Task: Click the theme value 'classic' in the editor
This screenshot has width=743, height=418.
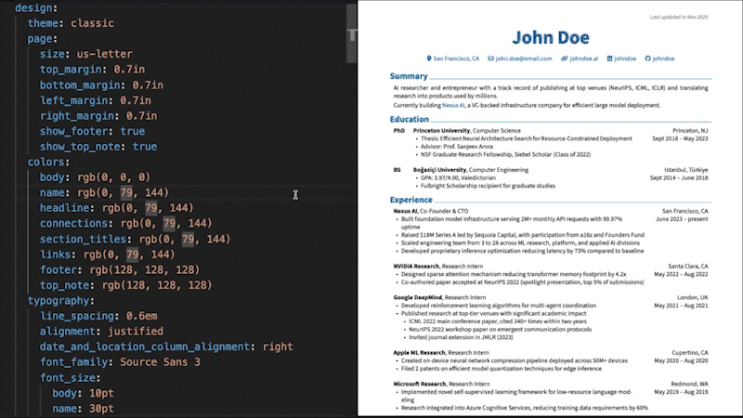Action: pyautogui.click(x=93, y=23)
